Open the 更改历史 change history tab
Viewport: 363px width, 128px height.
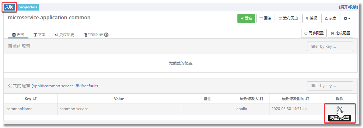pos(65,35)
